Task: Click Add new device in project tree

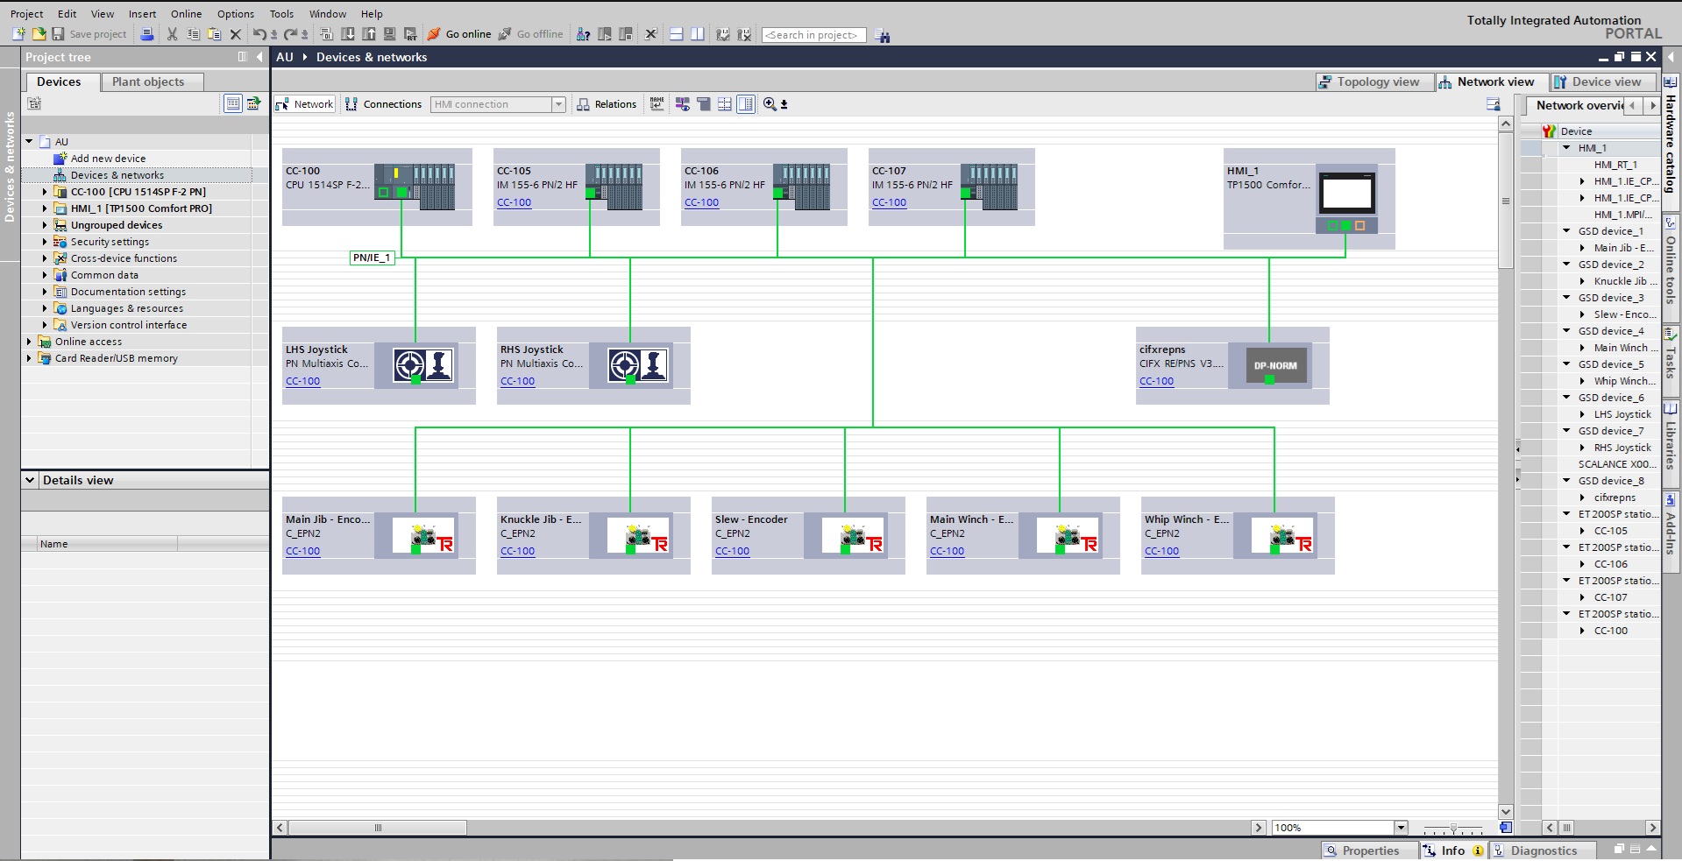Action: (x=108, y=159)
